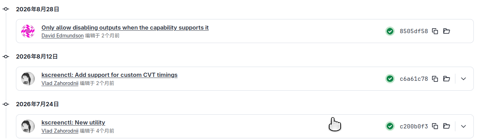
Task: Click the commit hash c200b0f3
Action: point(414,126)
